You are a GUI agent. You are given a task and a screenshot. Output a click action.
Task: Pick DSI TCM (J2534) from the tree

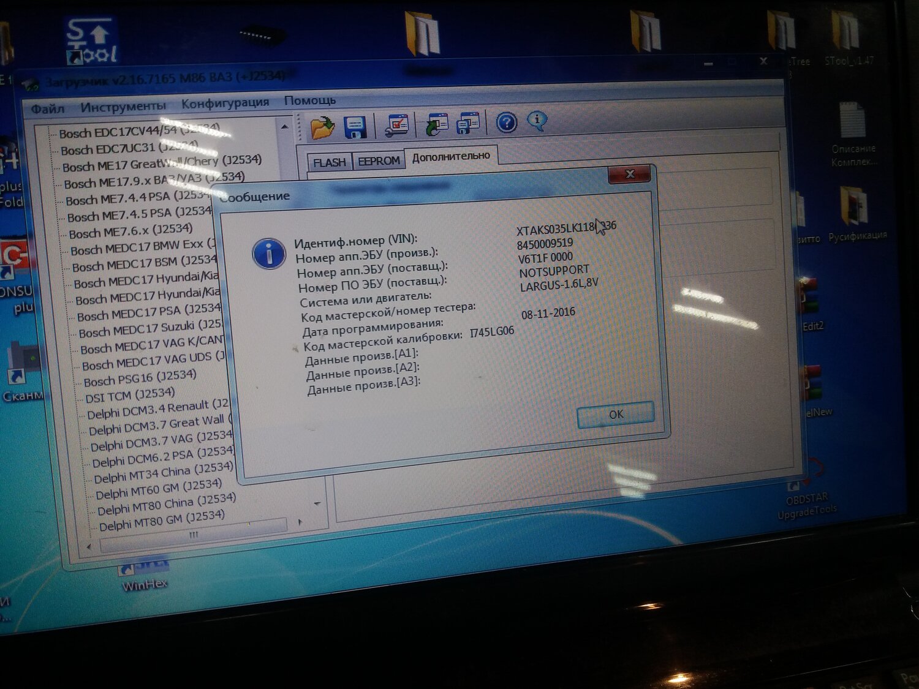(x=130, y=395)
